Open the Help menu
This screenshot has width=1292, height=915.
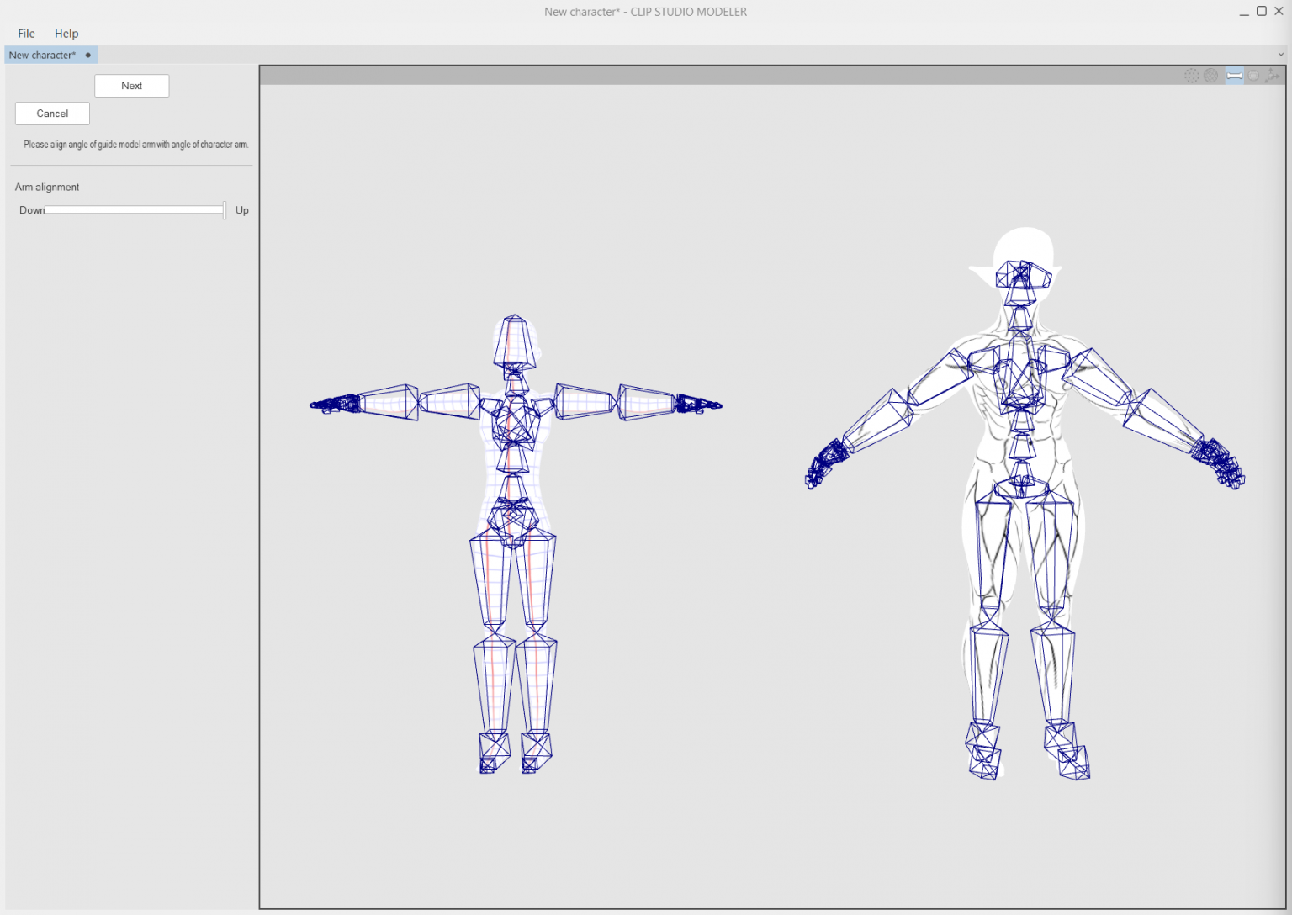tap(66, 34)
